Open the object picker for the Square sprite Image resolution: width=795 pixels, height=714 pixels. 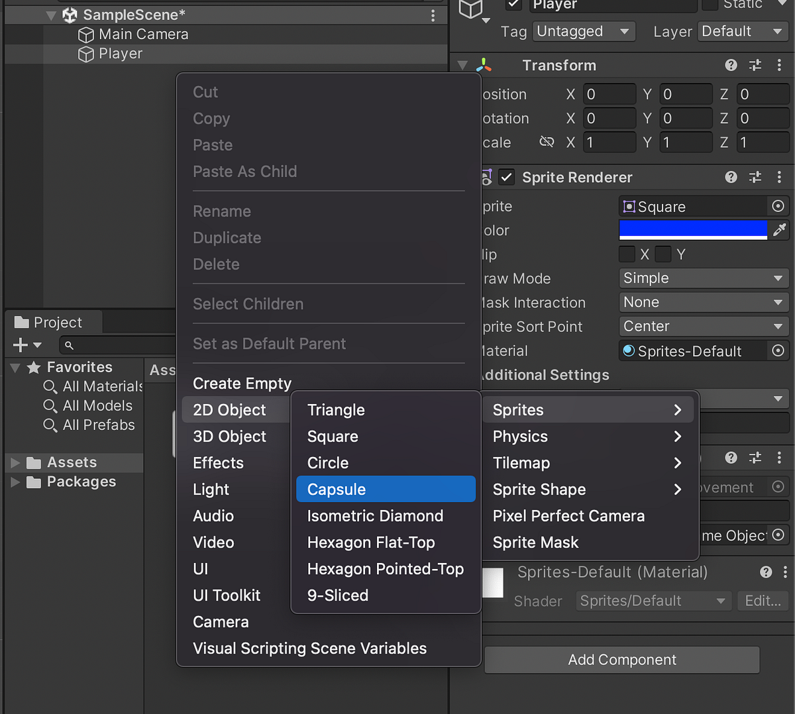point(778,206)
